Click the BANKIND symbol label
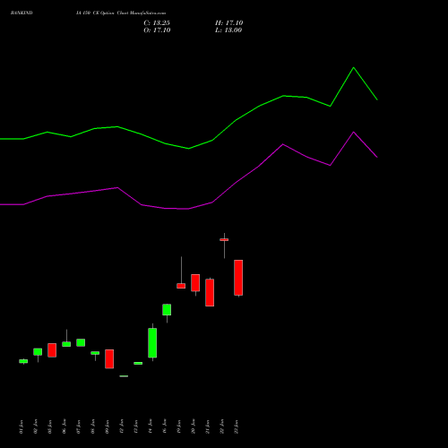448x448 pixels. 22,13
